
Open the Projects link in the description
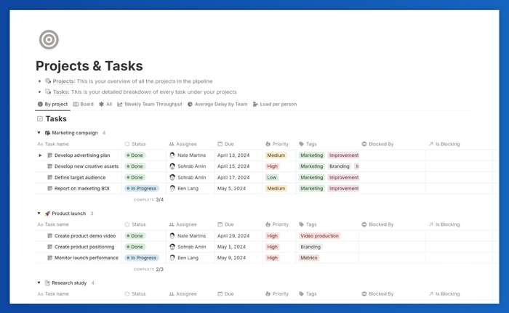[x=64, y=81]
